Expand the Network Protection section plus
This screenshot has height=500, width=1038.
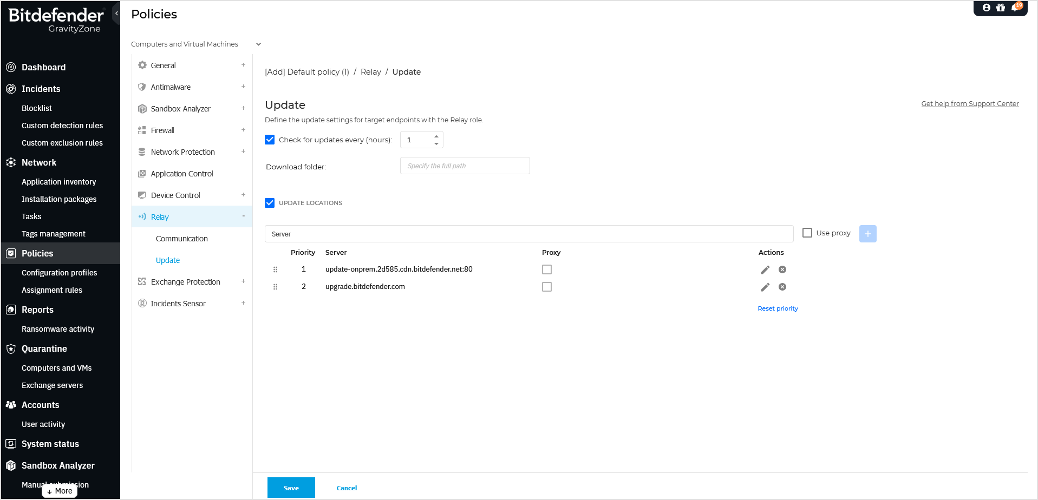click(x=243, y=152)
